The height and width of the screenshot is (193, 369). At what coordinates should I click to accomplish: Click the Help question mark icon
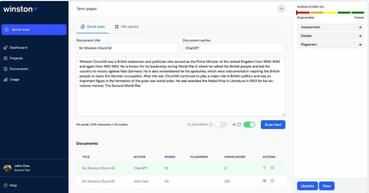coord(5,185)
